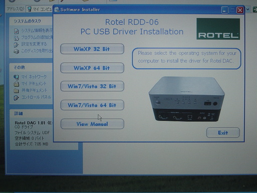Viewport: 257px width, 193px height.
Task: Click the eject disk icon in Explorer
Action: tap(17, 51)
